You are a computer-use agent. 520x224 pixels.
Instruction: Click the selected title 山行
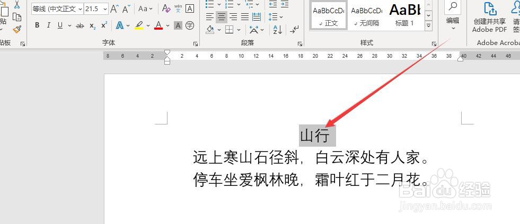click(315, 136)
